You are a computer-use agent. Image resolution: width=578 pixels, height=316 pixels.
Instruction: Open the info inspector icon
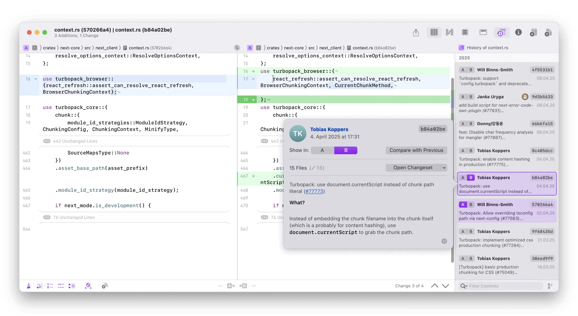click(518, 32)
